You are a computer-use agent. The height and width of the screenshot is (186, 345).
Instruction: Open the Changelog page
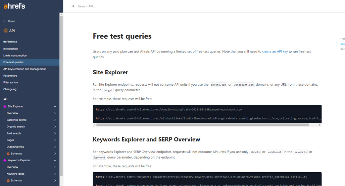10,89
